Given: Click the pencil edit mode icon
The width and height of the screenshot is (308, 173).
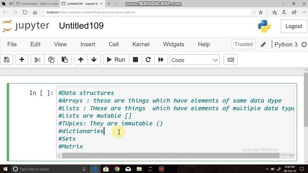Looking at the screenshot, I should tap(263, 45).
